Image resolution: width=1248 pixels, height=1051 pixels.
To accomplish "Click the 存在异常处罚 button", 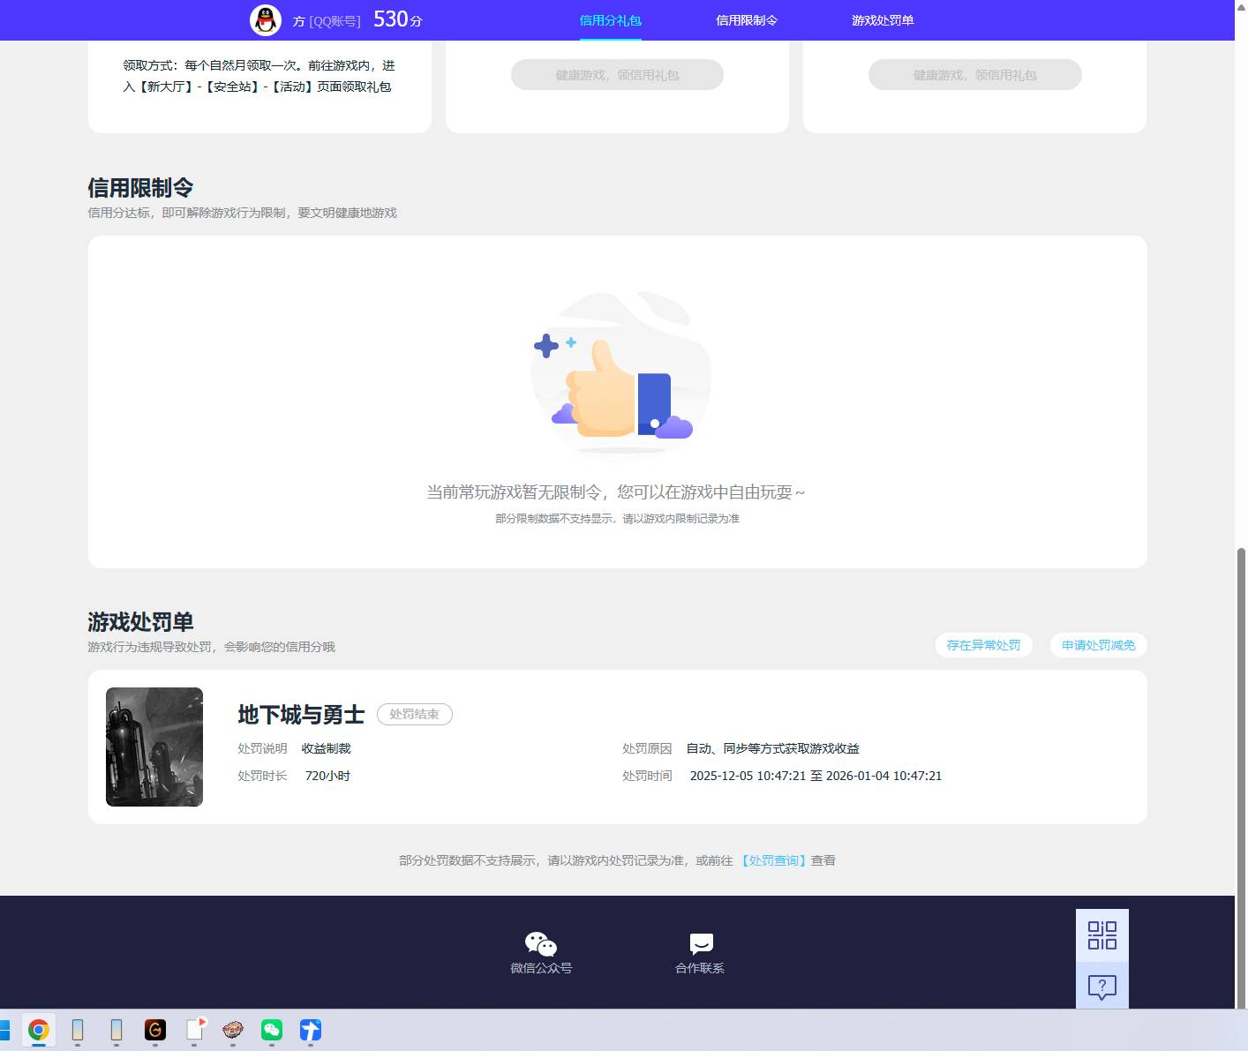I will pos(982,645).
